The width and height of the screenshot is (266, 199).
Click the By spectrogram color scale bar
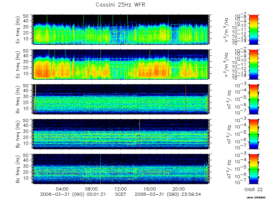pyautogui.click(x=253, y=134)
